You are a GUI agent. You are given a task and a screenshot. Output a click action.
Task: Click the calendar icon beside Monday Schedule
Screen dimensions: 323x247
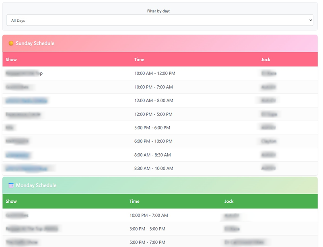(x=11, y=185)
